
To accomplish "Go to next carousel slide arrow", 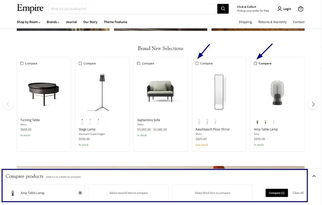I will click(x=313, y=104).
